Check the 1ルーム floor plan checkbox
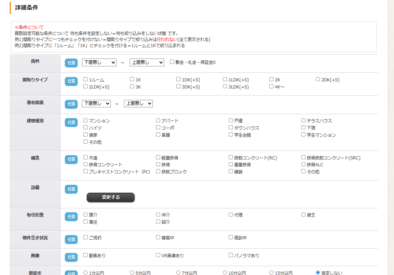This screenshot has width=394, height=275. pos(85,79)
